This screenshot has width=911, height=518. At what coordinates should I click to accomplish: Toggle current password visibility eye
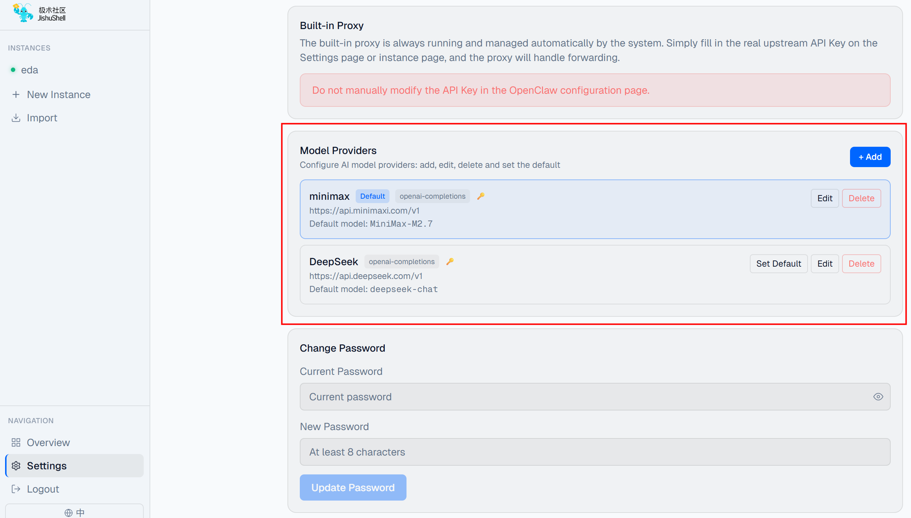pyautogui.click(x=878, y=397)
